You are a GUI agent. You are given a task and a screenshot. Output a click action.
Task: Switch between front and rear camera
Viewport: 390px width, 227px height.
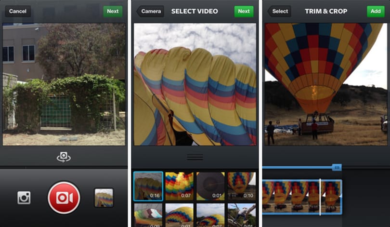(x=64, y=157)
